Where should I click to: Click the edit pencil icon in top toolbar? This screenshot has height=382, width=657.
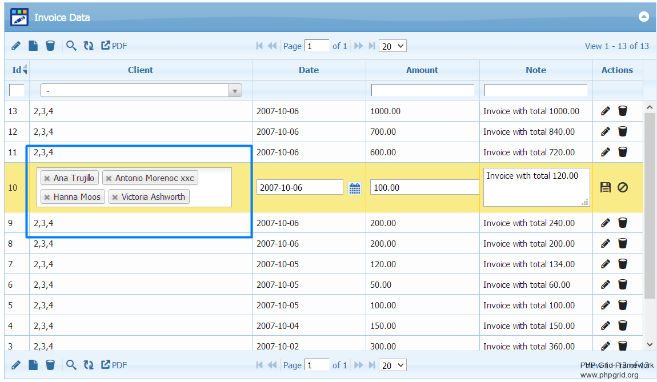pos(16,46)
